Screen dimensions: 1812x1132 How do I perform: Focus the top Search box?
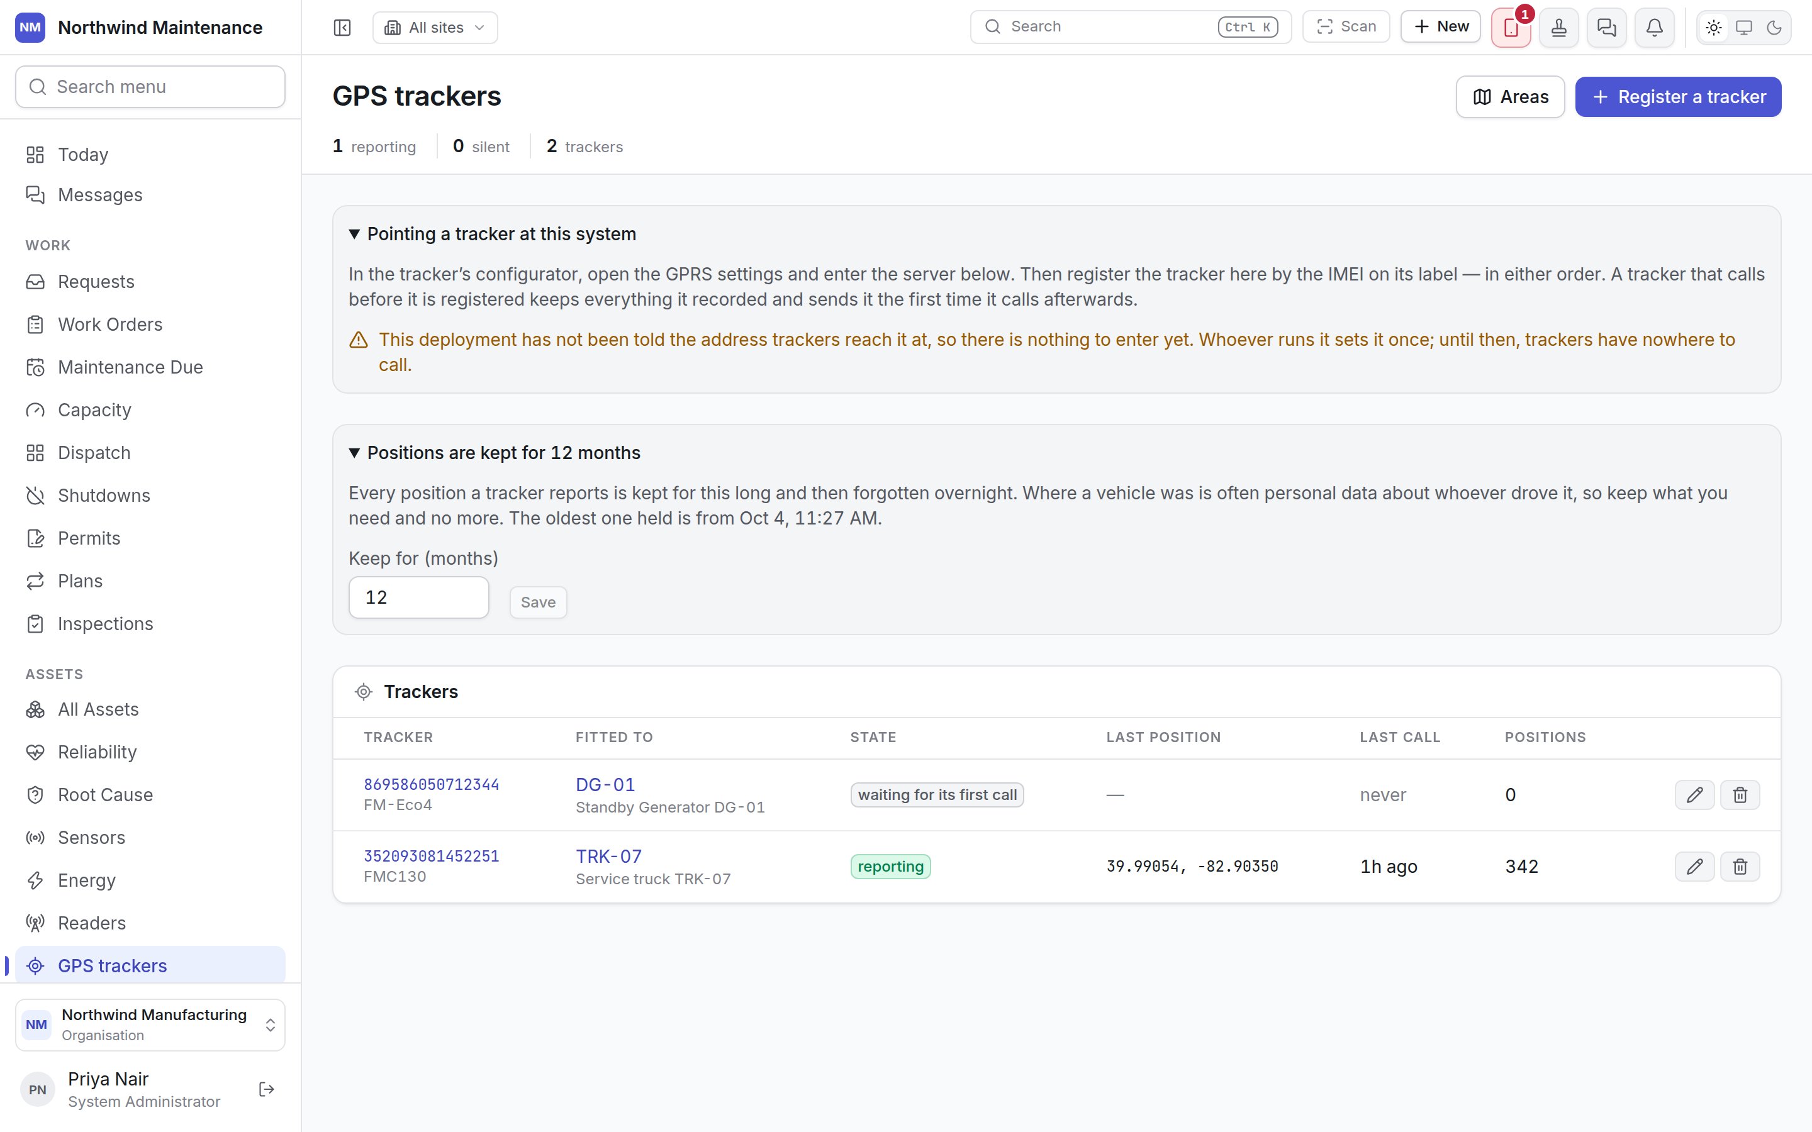(x=1131, y=27)
